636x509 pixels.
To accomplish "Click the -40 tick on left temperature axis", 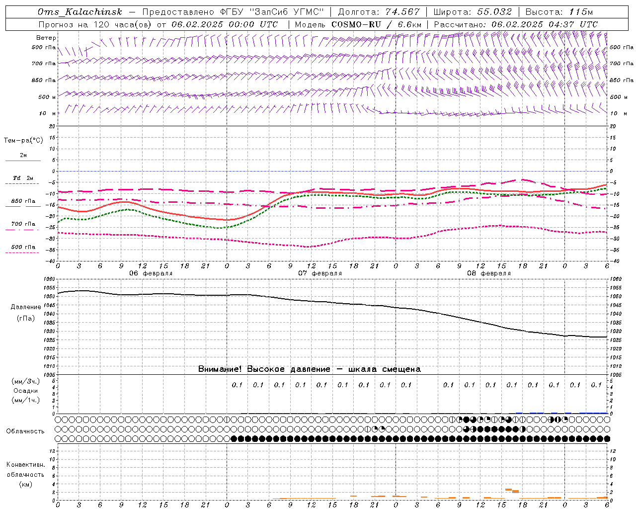I will coord(51,261).
